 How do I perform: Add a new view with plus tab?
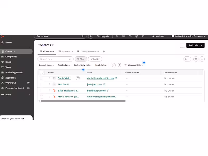coord(104,51)
